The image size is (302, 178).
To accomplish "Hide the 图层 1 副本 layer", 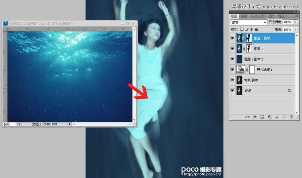I will pos(232,38).
